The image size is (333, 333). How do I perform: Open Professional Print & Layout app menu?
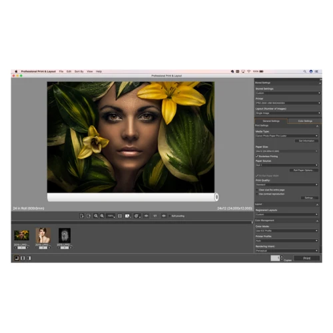click(x=38, y=71)
